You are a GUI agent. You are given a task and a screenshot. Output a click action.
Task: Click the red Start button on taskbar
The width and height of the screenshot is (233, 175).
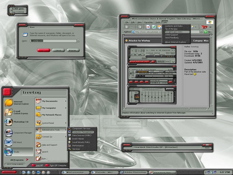(x=9, y=172)
